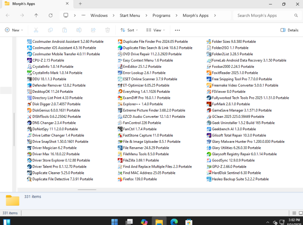The image size is (303, 225).
Task: Click the ESET Online Scanner icon
Action: click(x=120, y=79)
